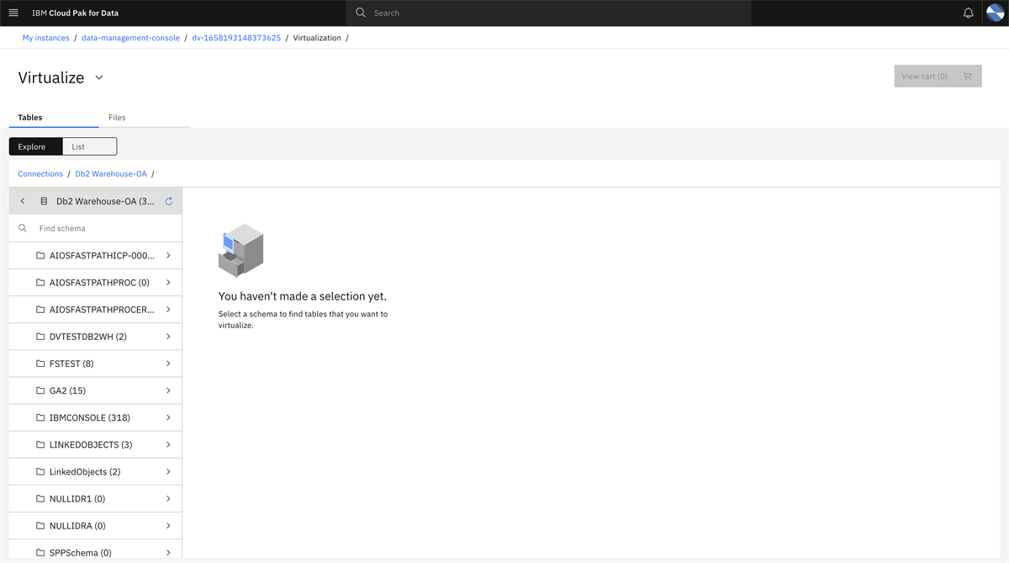This screenshot has width=1009, height=563.
Task: Click the Find schema search field
Action: pyautogui.click(x=92, y=227)
